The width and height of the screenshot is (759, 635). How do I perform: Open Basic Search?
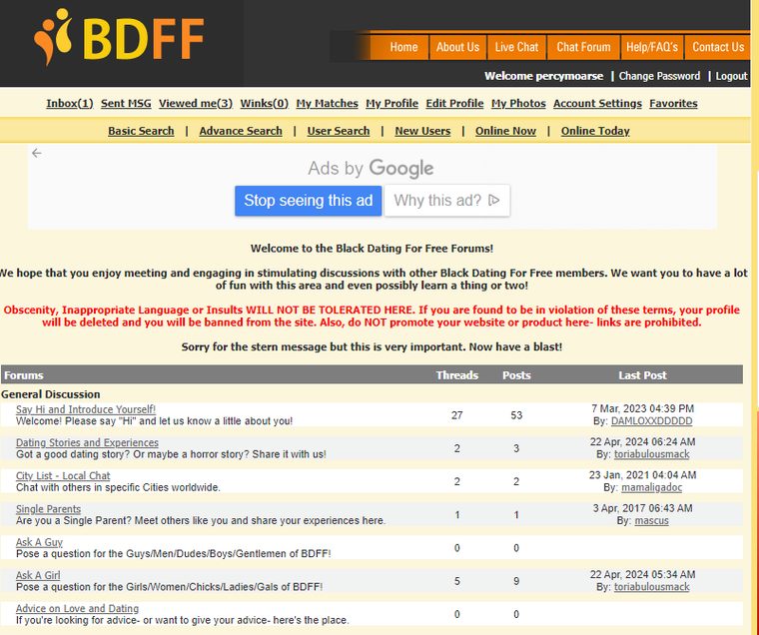(x=141, y=131)
